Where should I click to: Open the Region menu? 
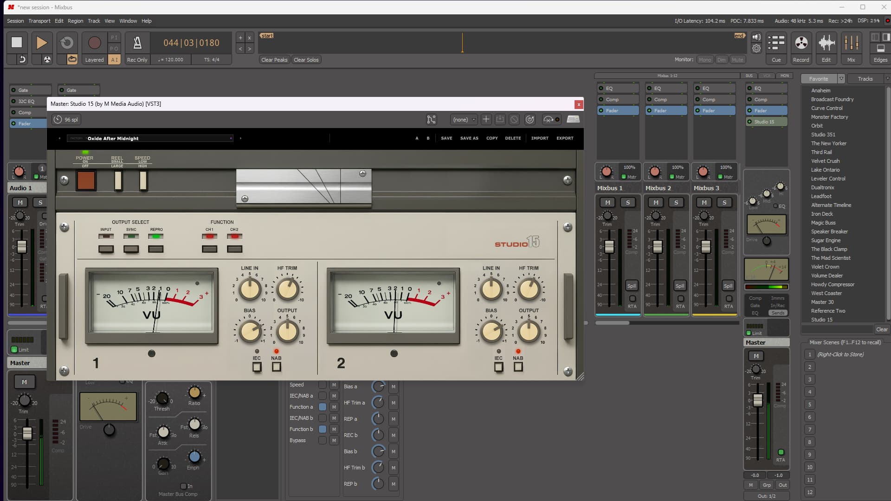(x=75, y=21)
